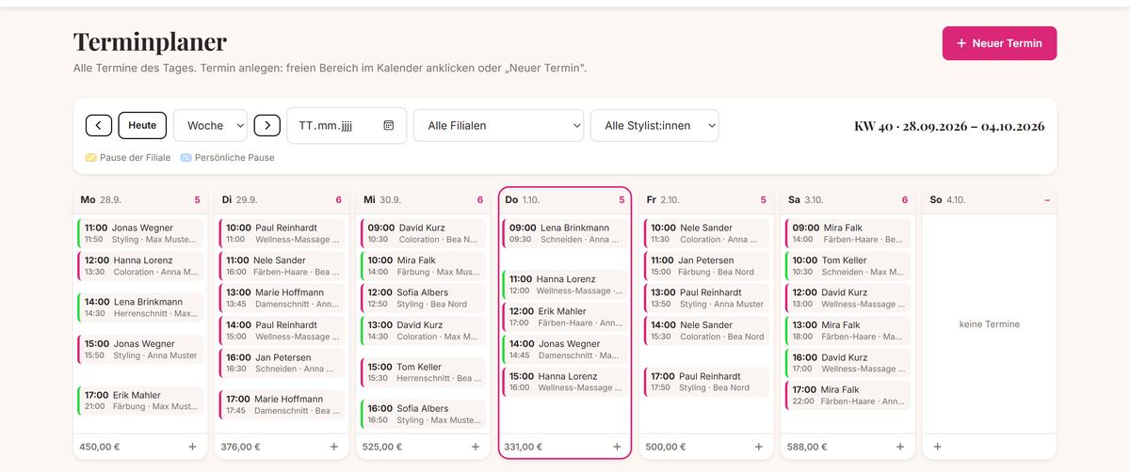This screenshot has width=1130, height=472.
Task: Select the So 4.10. day header
Action: [990, 200]
